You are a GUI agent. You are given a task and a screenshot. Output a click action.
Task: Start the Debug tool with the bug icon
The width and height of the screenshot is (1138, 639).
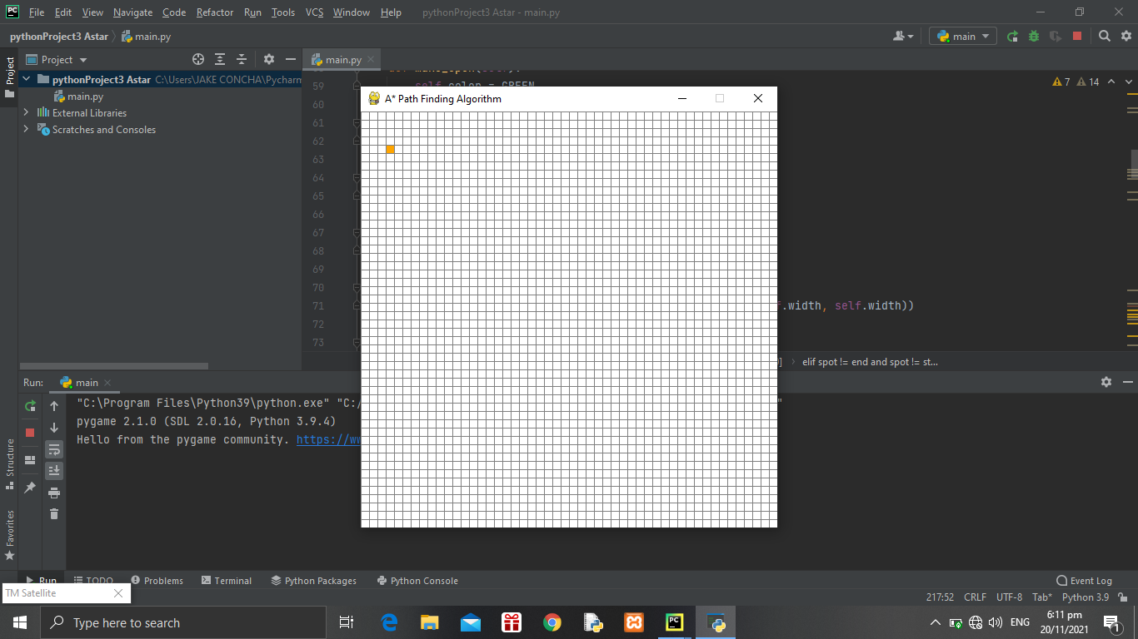coord(1032,37)
